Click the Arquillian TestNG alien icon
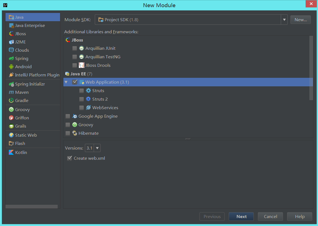Screen dimensions: 318x226 [82, 57]
